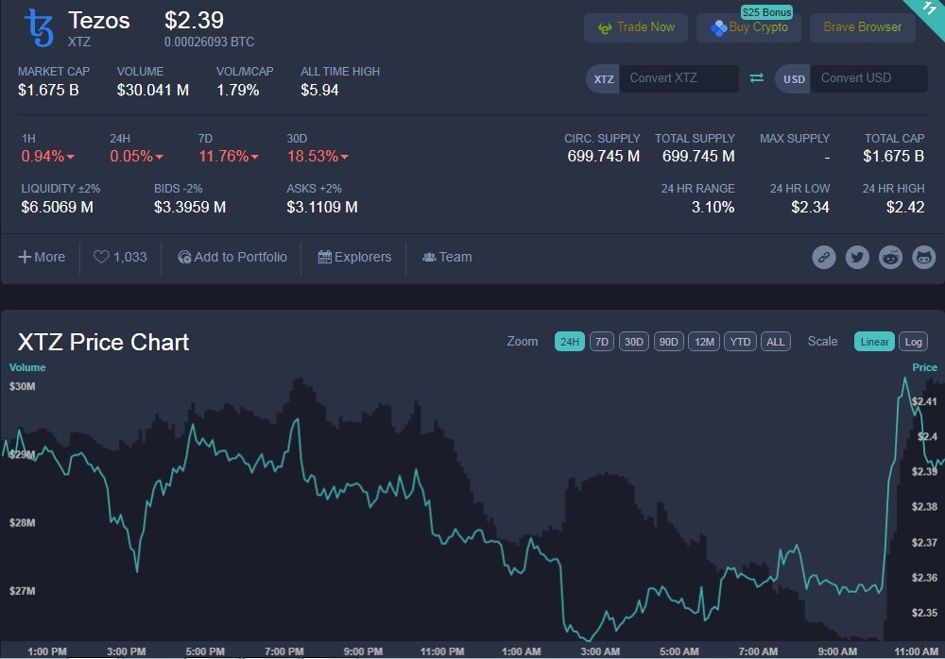Open the website chain-link icon
This screenshot has width=945, height=659.
pyautogui.click(x=824, y=257)
